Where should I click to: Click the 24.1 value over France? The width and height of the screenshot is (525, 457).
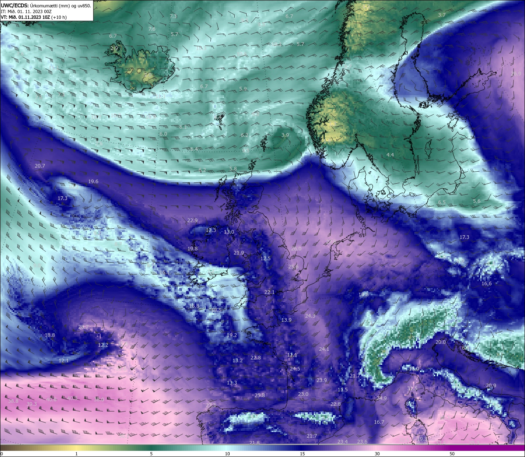324,349
